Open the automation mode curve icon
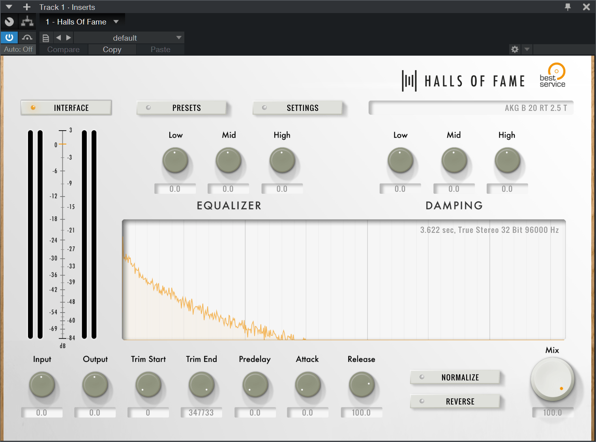 click(x=27, y=37)
